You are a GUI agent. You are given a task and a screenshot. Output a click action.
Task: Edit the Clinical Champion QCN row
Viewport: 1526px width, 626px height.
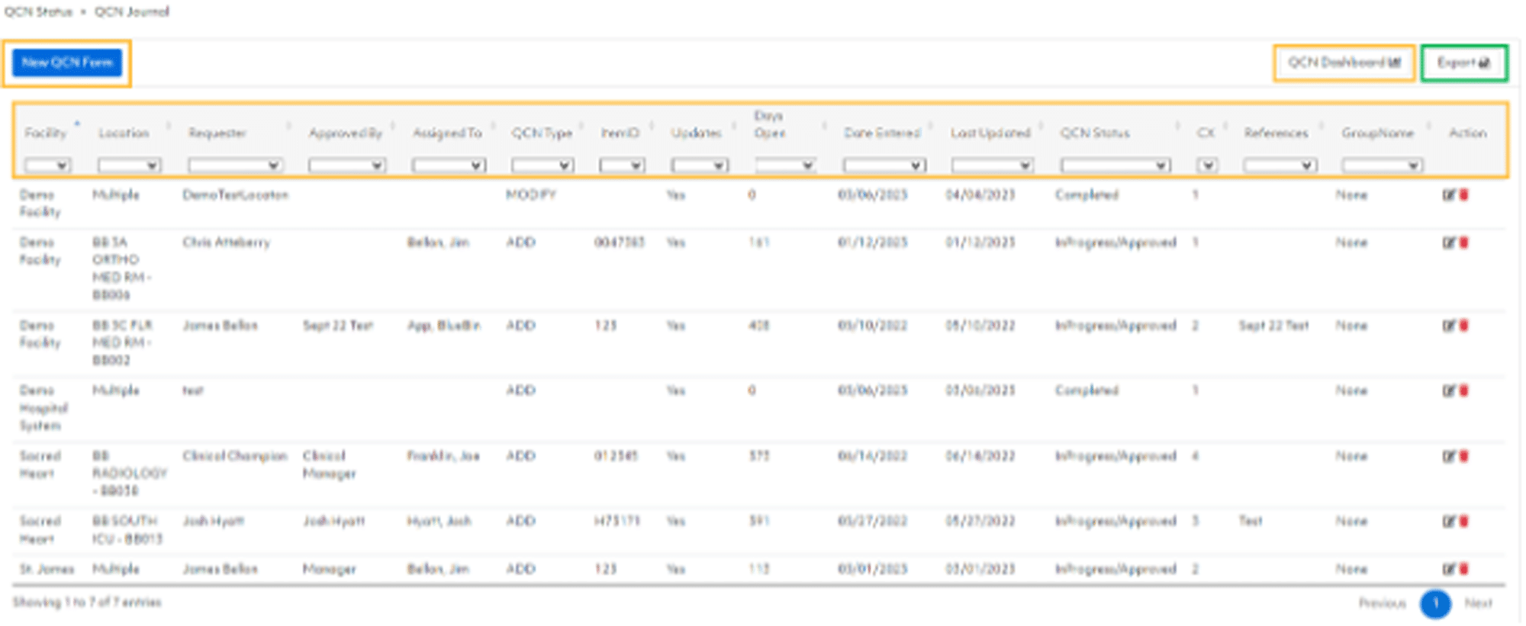click(1448, 456)
